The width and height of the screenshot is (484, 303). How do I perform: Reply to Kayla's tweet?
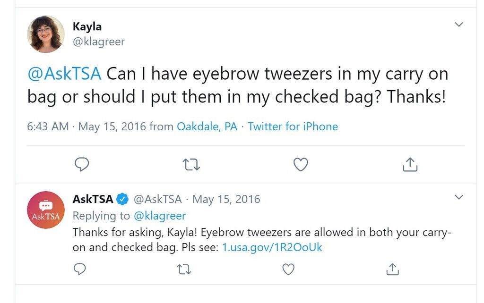tap(82, 164)
